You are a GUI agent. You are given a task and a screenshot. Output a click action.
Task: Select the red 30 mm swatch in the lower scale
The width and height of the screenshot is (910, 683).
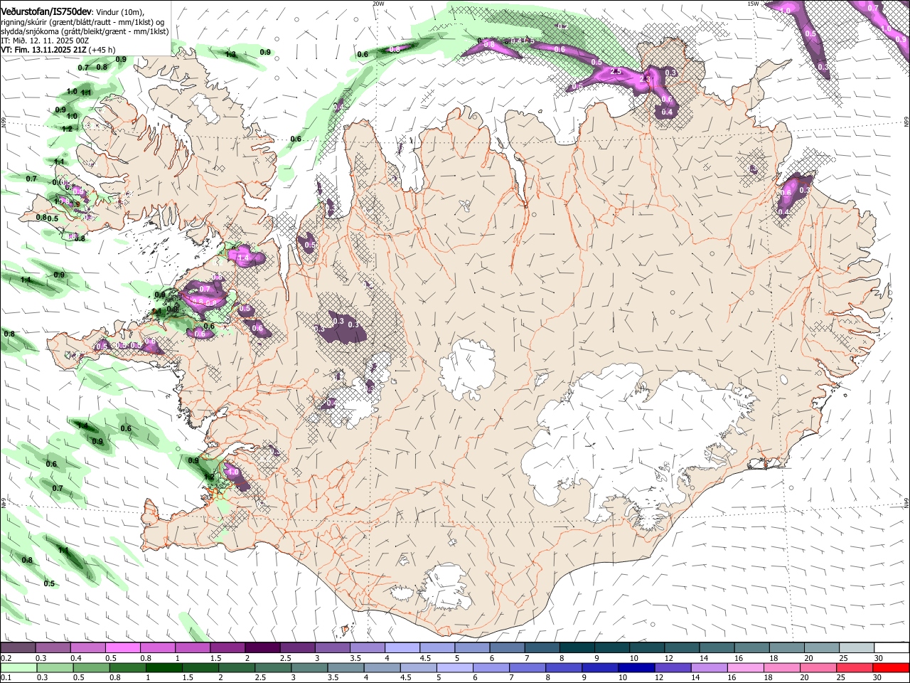892,667
